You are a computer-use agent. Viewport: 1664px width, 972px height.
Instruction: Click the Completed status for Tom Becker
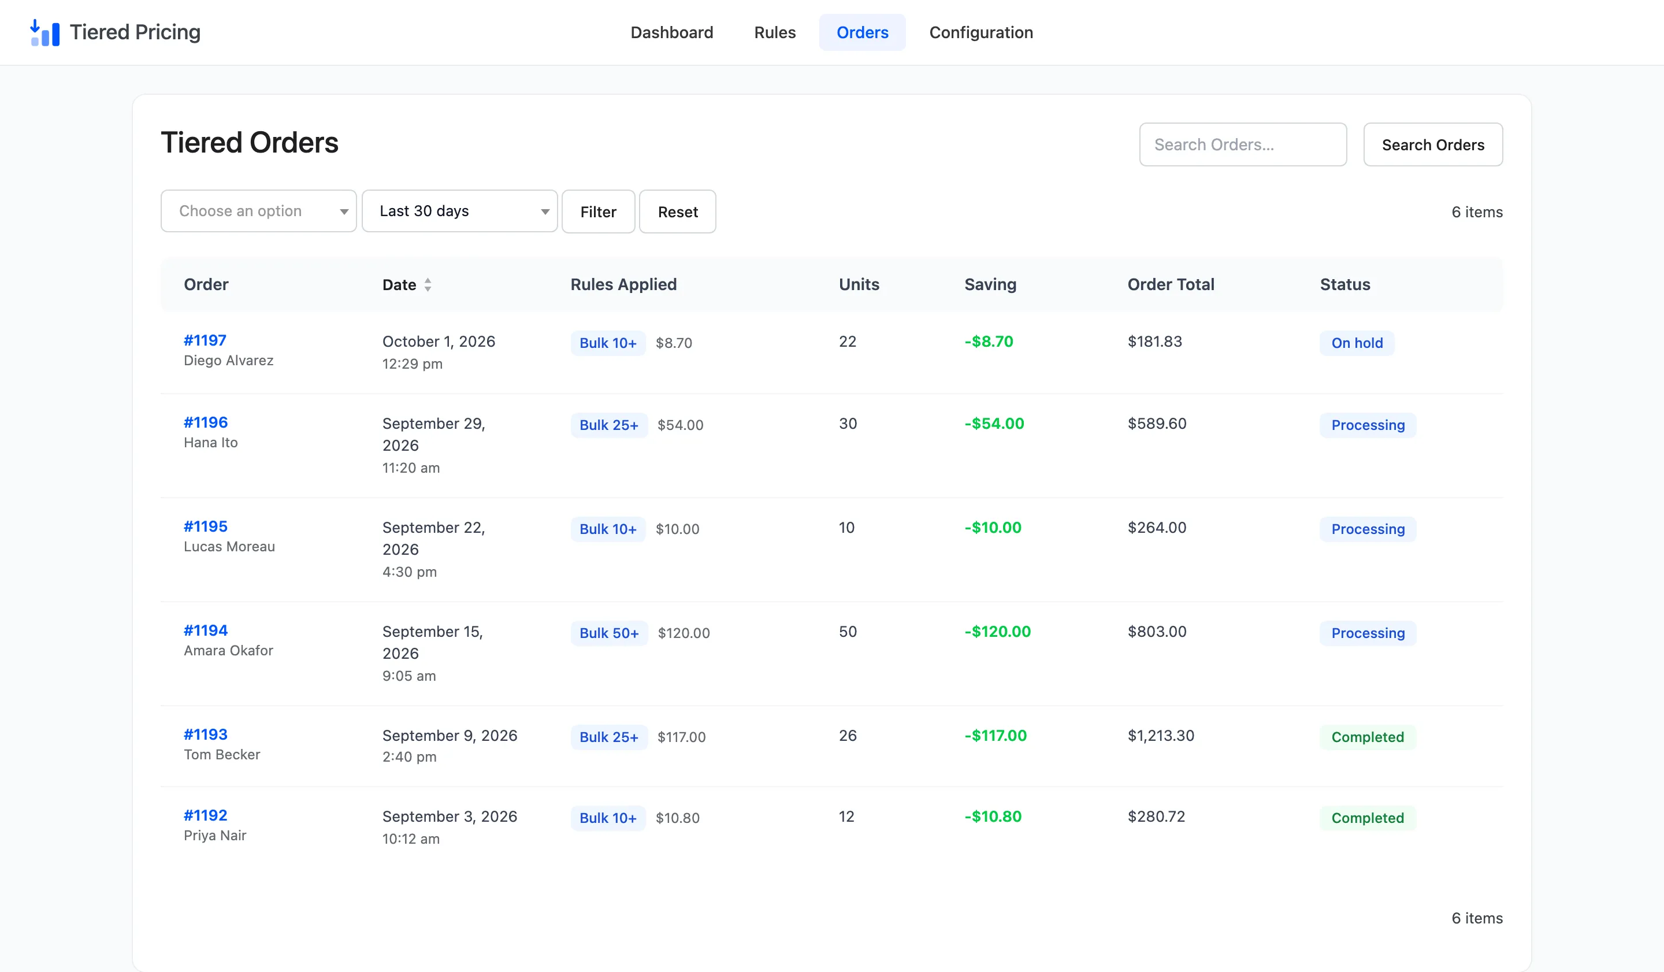[1368, 737]
